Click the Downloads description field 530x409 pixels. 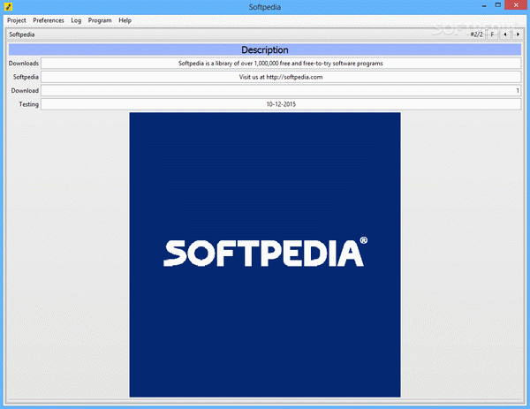tap(281, 64)
